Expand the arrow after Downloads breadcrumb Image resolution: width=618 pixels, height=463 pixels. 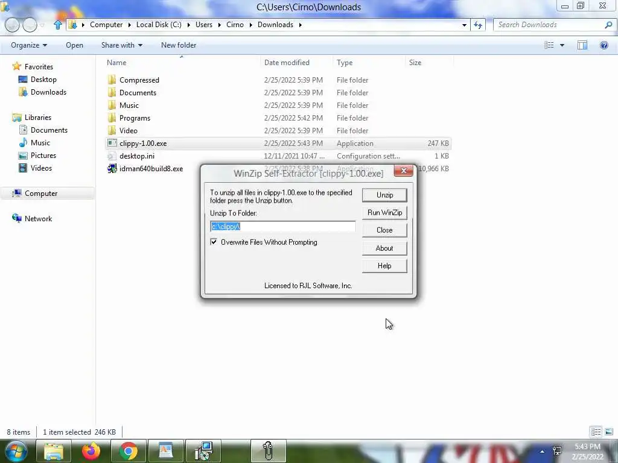[301, 25]
